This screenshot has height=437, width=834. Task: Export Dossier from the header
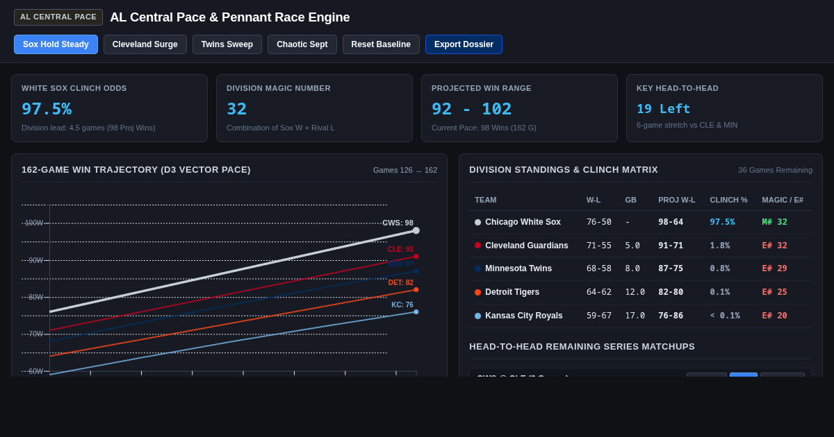[x=464, y=44]
